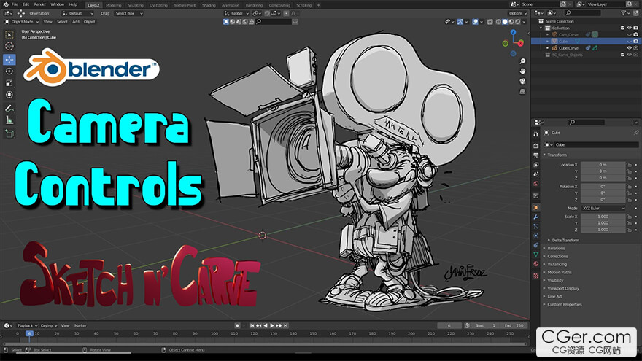Open the Scene properties tab

[536, 174]
